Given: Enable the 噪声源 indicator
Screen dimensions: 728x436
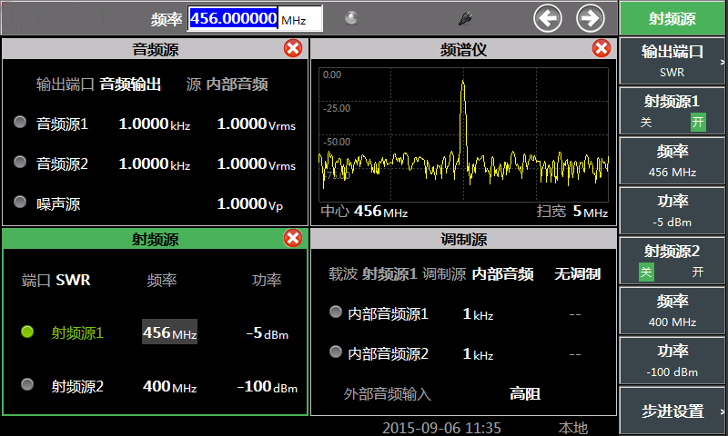Looking at the screenshot, I should pyautogui.click(x=20, y=203).
